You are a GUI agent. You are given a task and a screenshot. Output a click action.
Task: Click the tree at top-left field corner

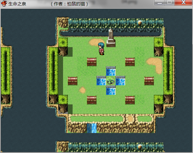point(63,47)
